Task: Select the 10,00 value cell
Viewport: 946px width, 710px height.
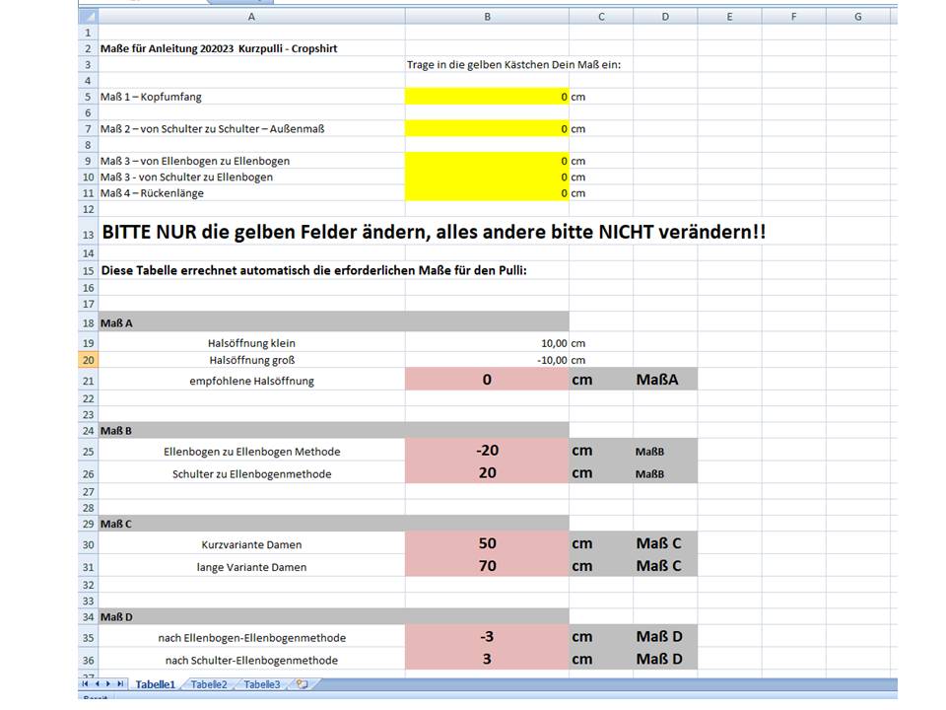Action: tap(487, 343)
